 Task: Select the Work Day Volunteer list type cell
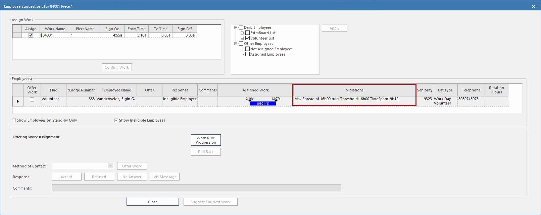[x=445, y=101]
